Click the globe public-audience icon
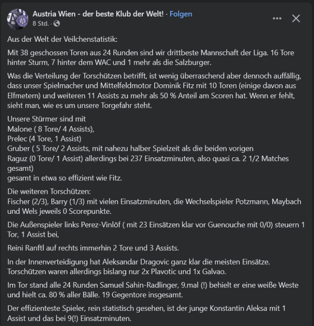This screenshot has width=314, height=326. (x=56, y=23)
